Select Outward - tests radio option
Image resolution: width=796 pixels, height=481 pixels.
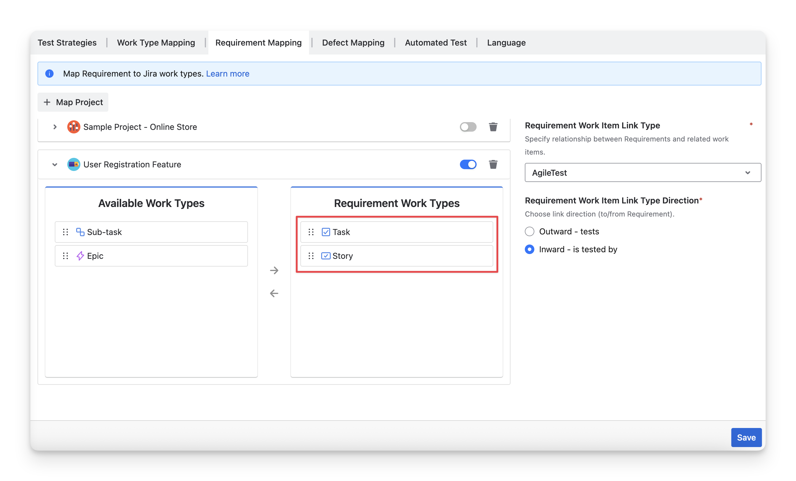pyautogui.click(x=530, y=231)
